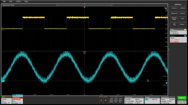Open the More... add-new options

point(182,24)
